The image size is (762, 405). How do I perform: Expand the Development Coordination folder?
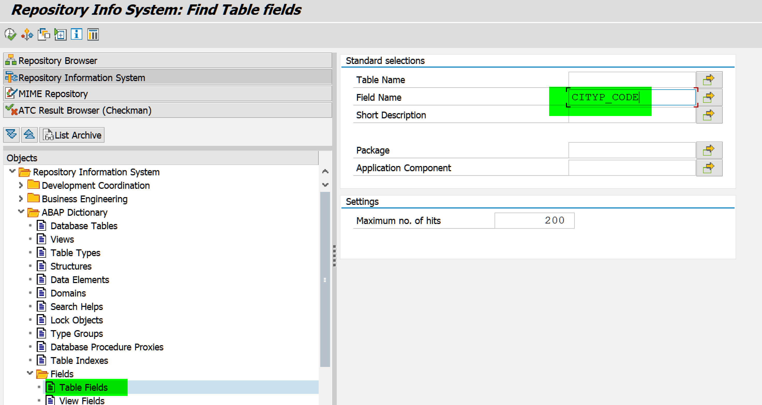[21, 185]
